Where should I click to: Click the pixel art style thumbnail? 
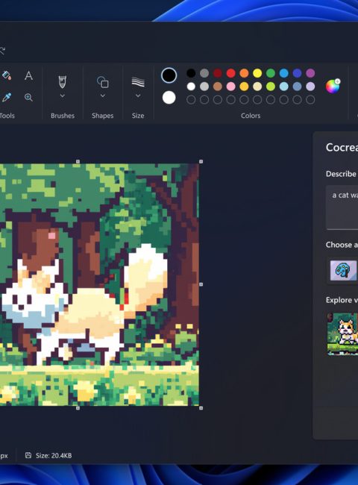(x=344, y=270)
